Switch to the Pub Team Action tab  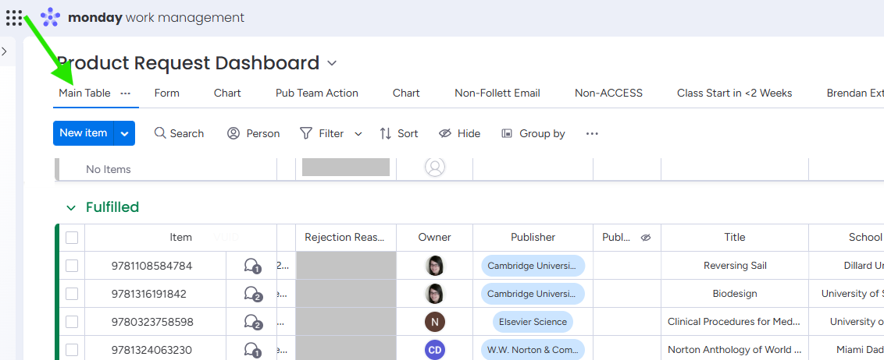[x=316, y=93]
